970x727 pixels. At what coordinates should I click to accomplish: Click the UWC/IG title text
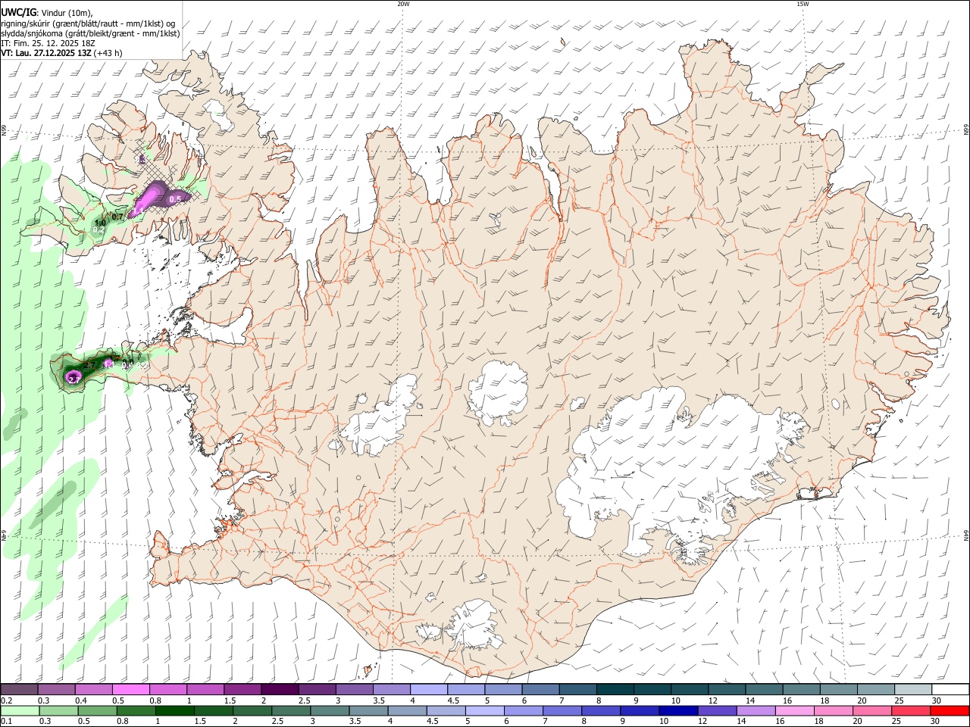tap(18, 12)
